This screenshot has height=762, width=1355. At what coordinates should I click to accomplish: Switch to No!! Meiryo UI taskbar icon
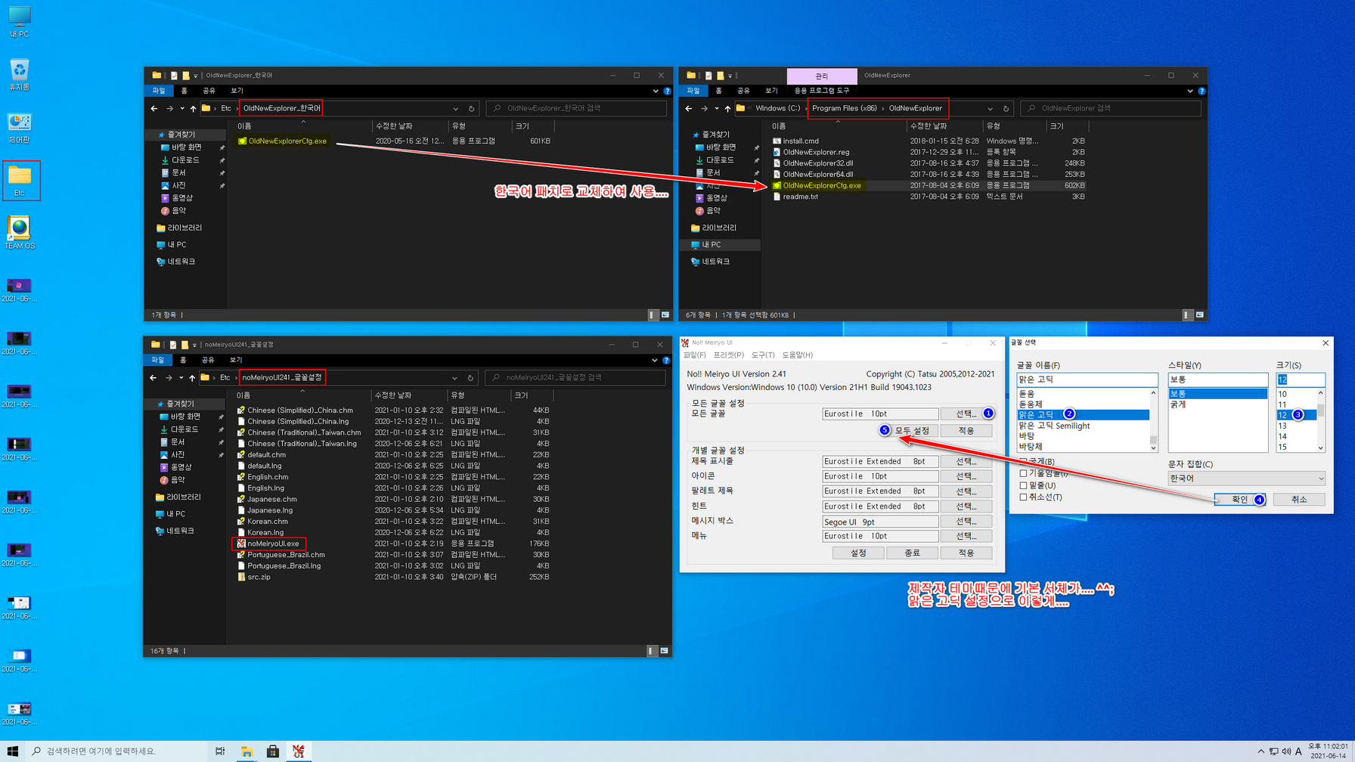[299, 751]
